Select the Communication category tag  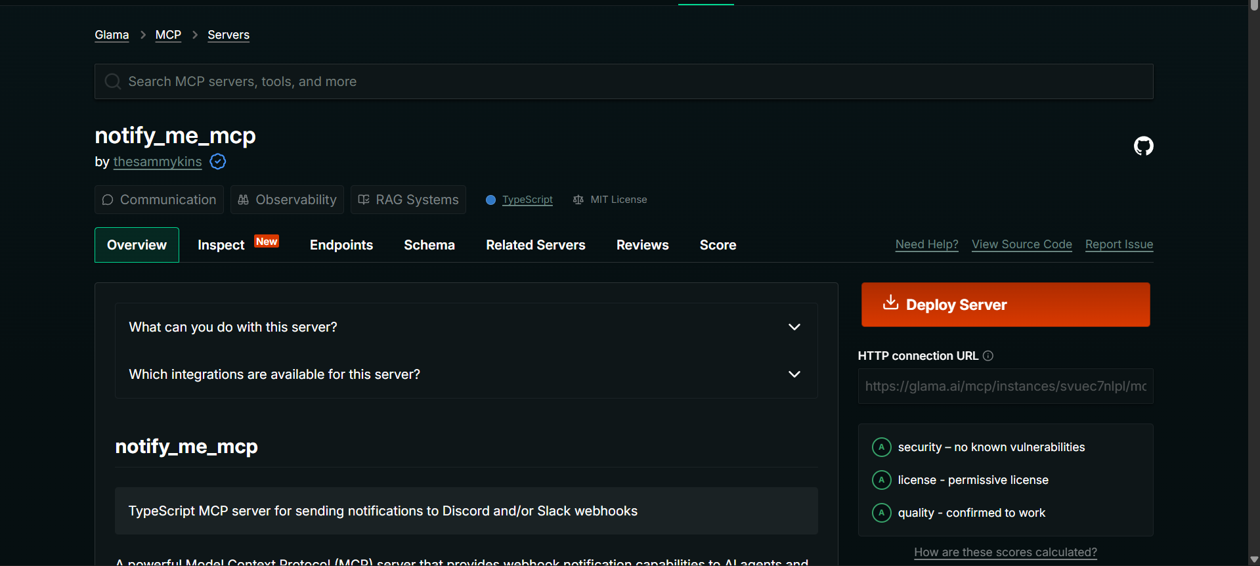pyautogui.click(x=159, y=200)
